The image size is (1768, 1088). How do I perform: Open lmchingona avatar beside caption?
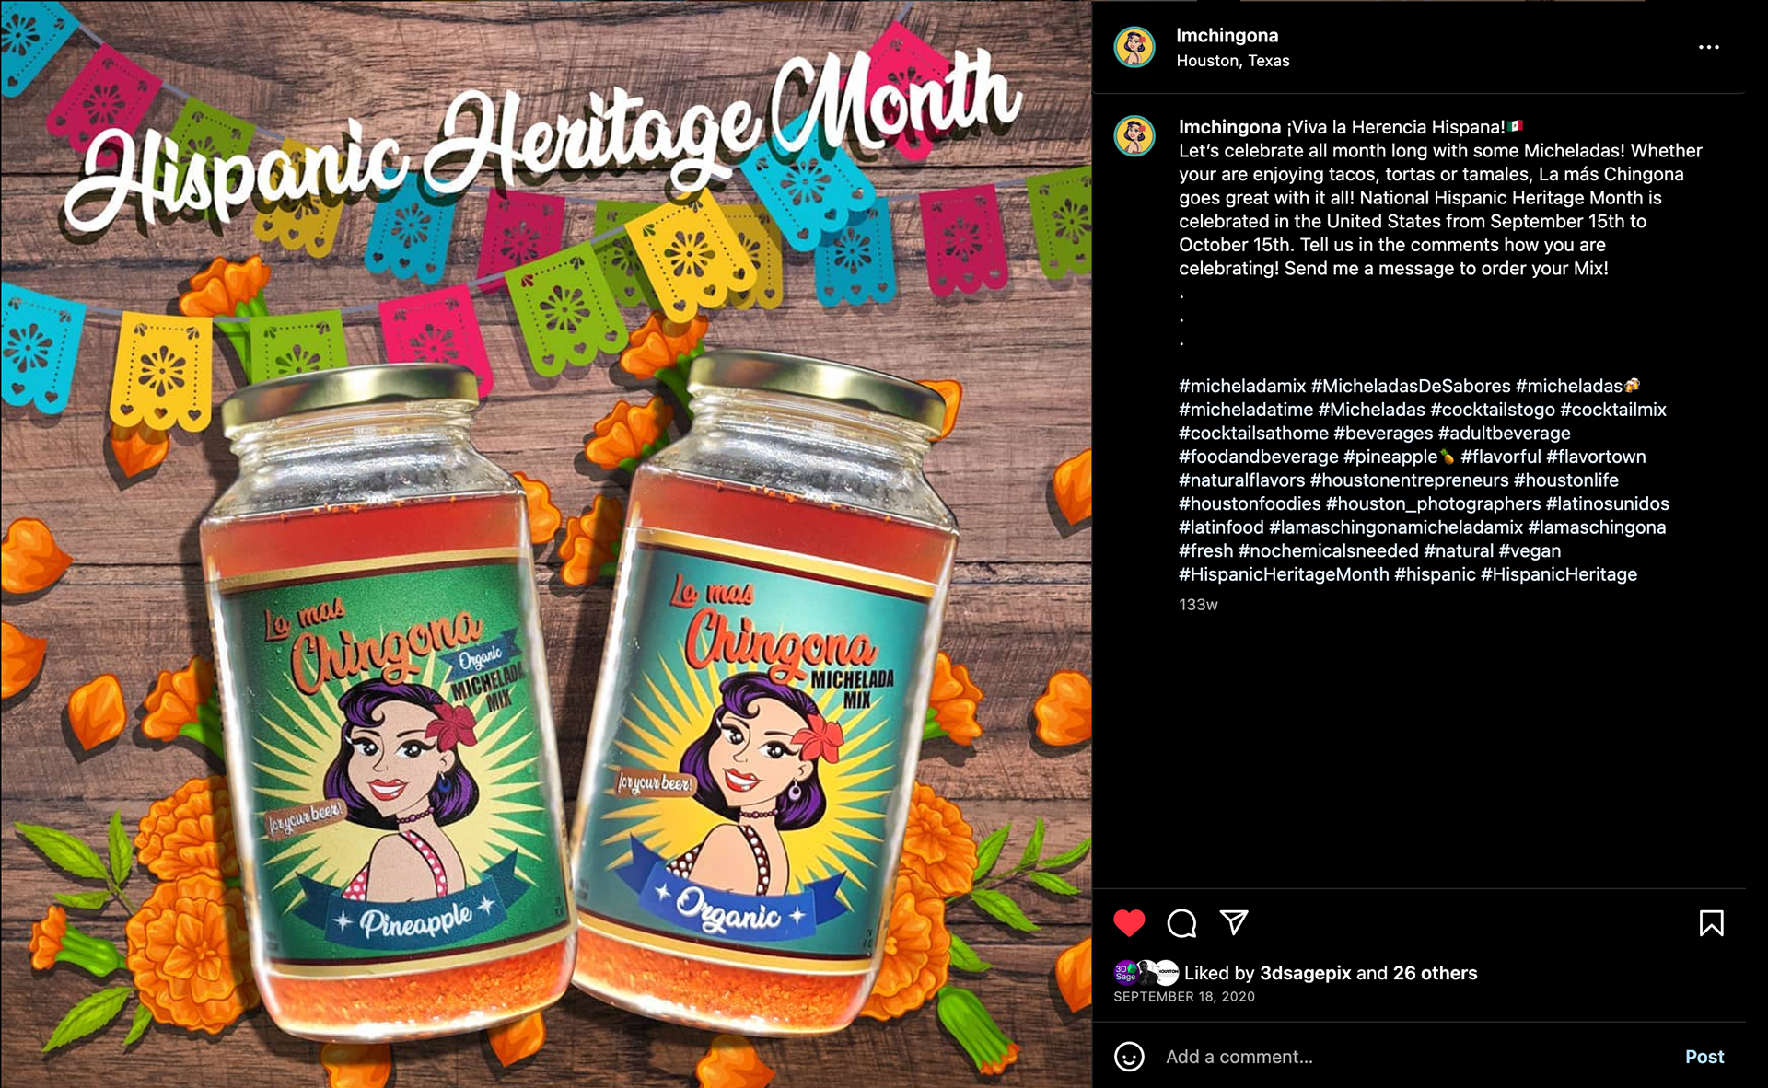pos(1134,136)
